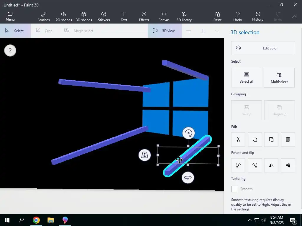The width and height of the screenshot is (302, 226).
Task: Enable Multiselect mode
Action: [279, 78]
